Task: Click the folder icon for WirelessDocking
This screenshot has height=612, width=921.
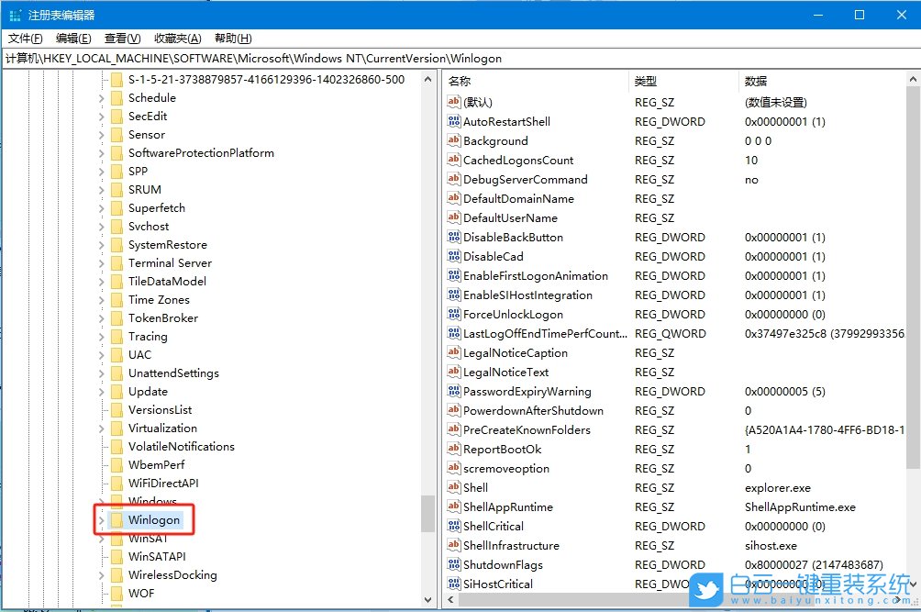Action: pyautogui.click(x=118, y=574)
